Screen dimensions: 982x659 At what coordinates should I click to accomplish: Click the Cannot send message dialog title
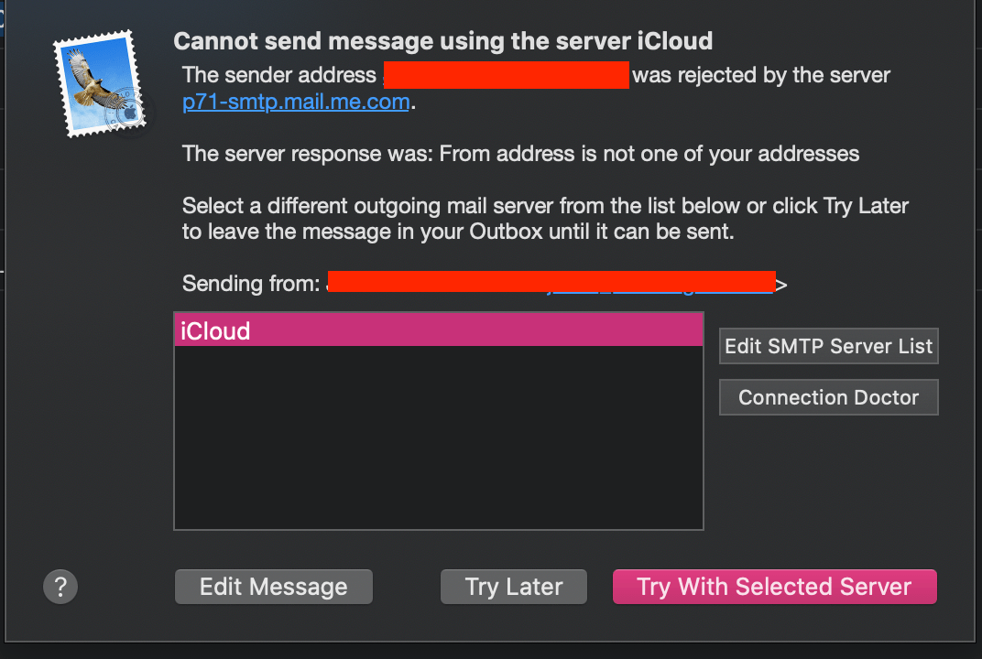point(442,41)
